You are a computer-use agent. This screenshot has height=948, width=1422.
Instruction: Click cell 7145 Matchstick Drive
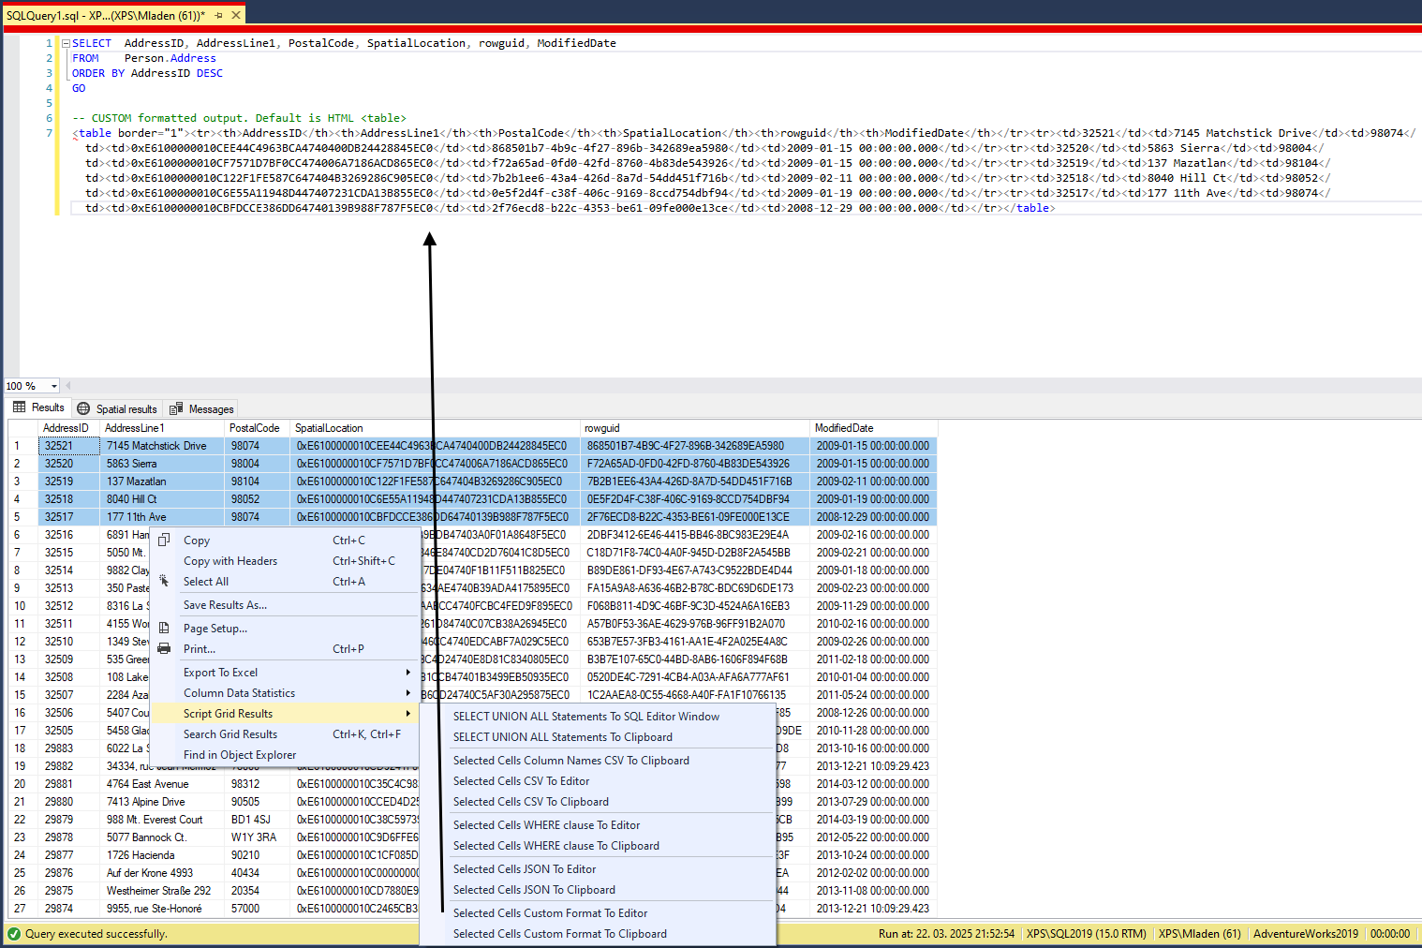point(162,446)
